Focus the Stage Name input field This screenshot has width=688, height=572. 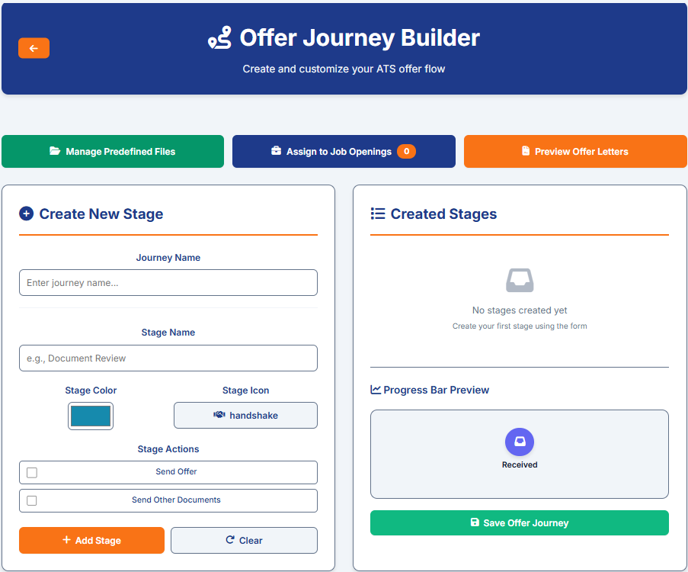168,358
